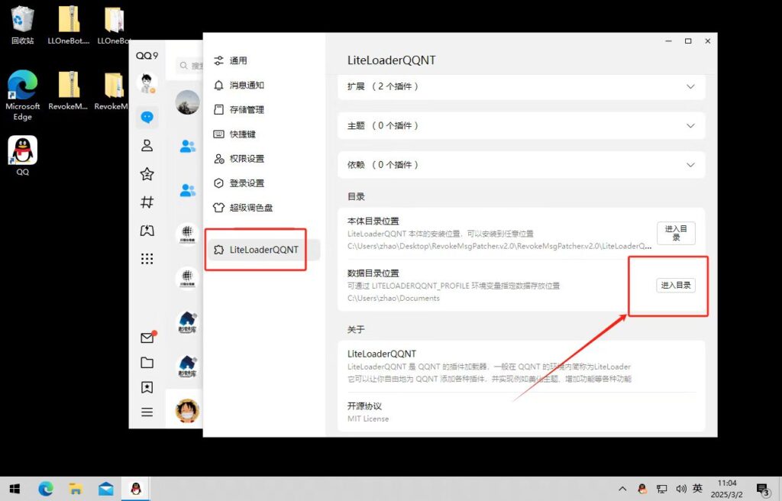Expand the 依赖 (0 个插件) section
The height and width of the screenshot is (501, 782).
click(x=522, y=164)
